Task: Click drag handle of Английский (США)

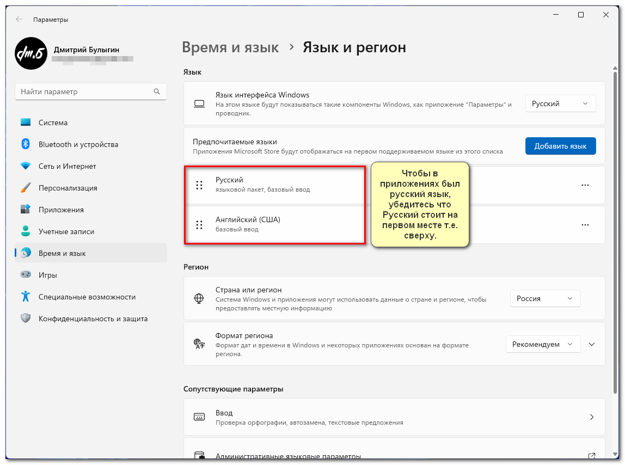Action: tap(199, 224)
